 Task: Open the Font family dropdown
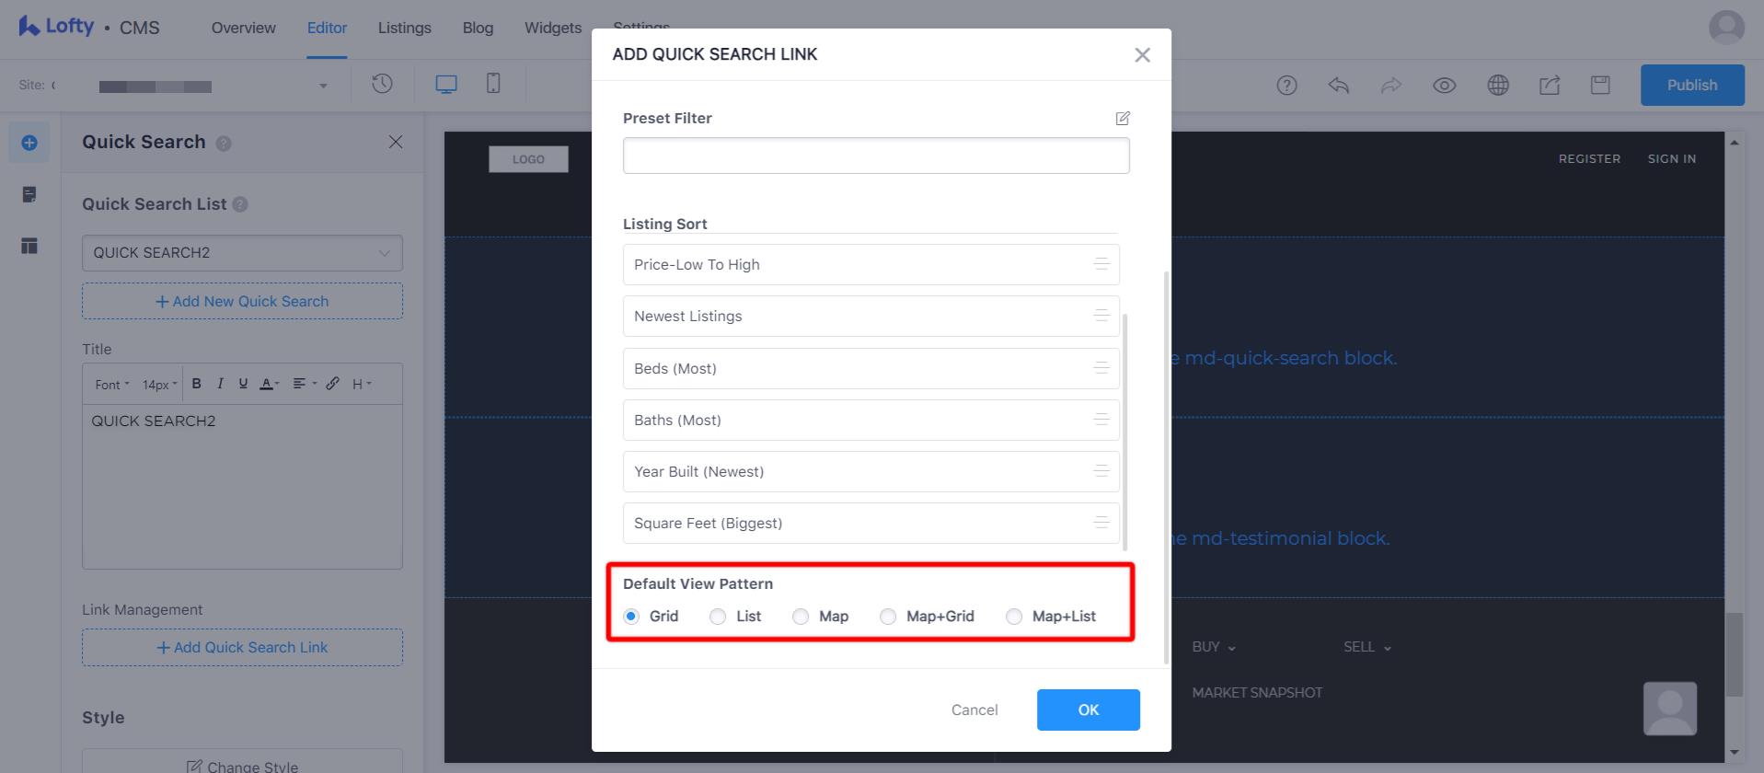click(112, 385)
